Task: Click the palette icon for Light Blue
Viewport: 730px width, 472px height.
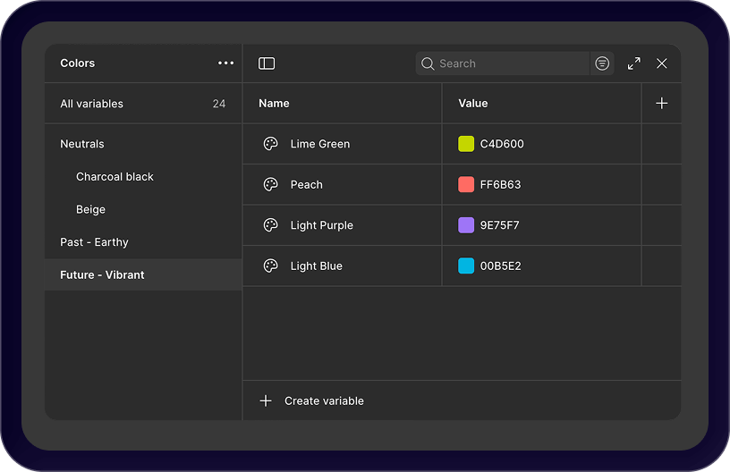Action: (270, 266)
